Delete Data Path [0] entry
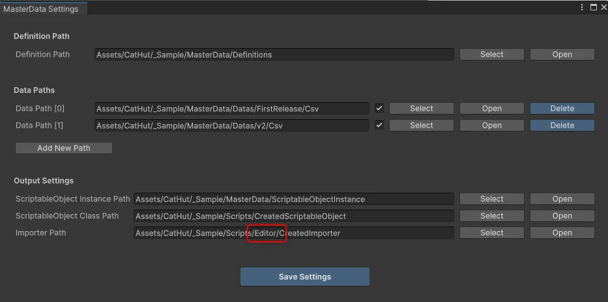608x302 pixels. [562, 109]
